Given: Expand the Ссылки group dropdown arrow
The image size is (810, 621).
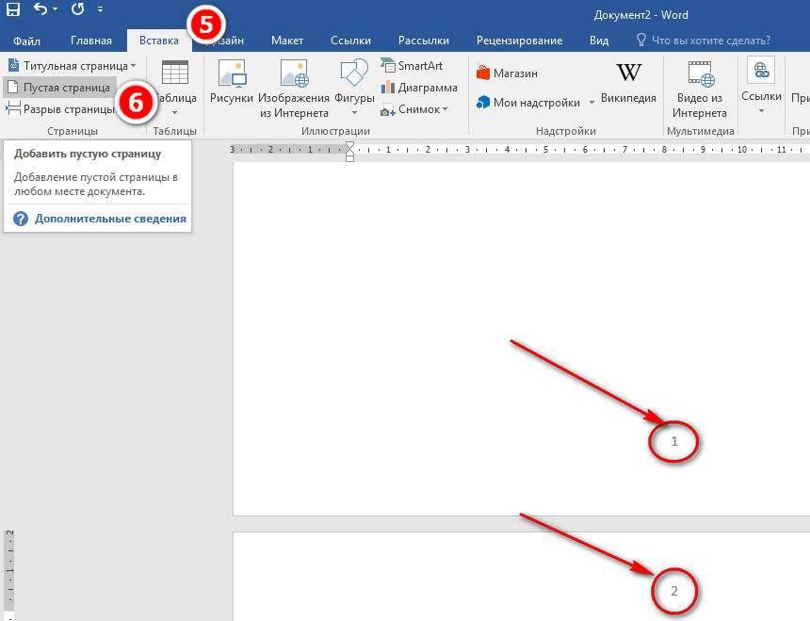Looking at the screenshot, I should click(x=761, y=111).
